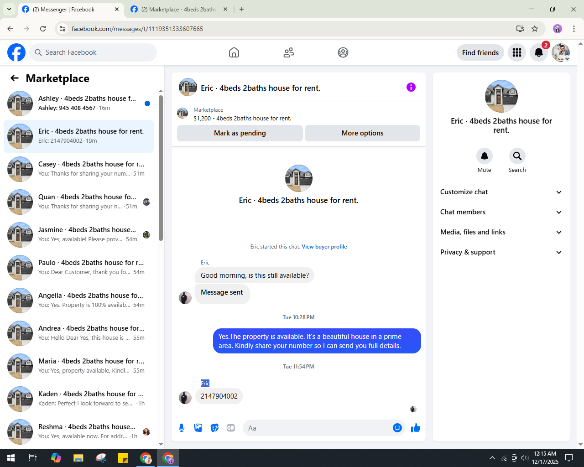Image resolution: width=584 pixels, height=467 pixels.
Task: Click the listing thumbnail beside $1,200 price
Action: [x=182, y=114]
